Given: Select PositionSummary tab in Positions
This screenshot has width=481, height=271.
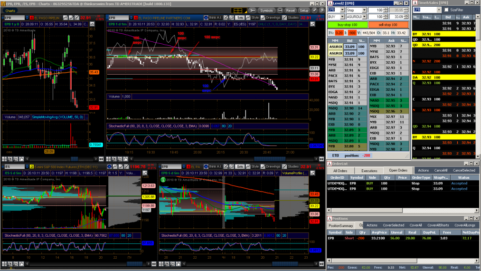Looking at the screenshot, I should (341, 225).
